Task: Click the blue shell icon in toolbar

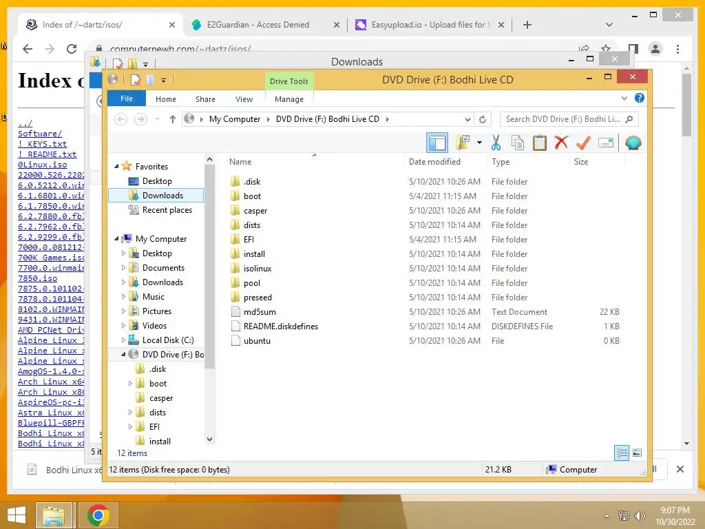Action: [x=633, y=143]
